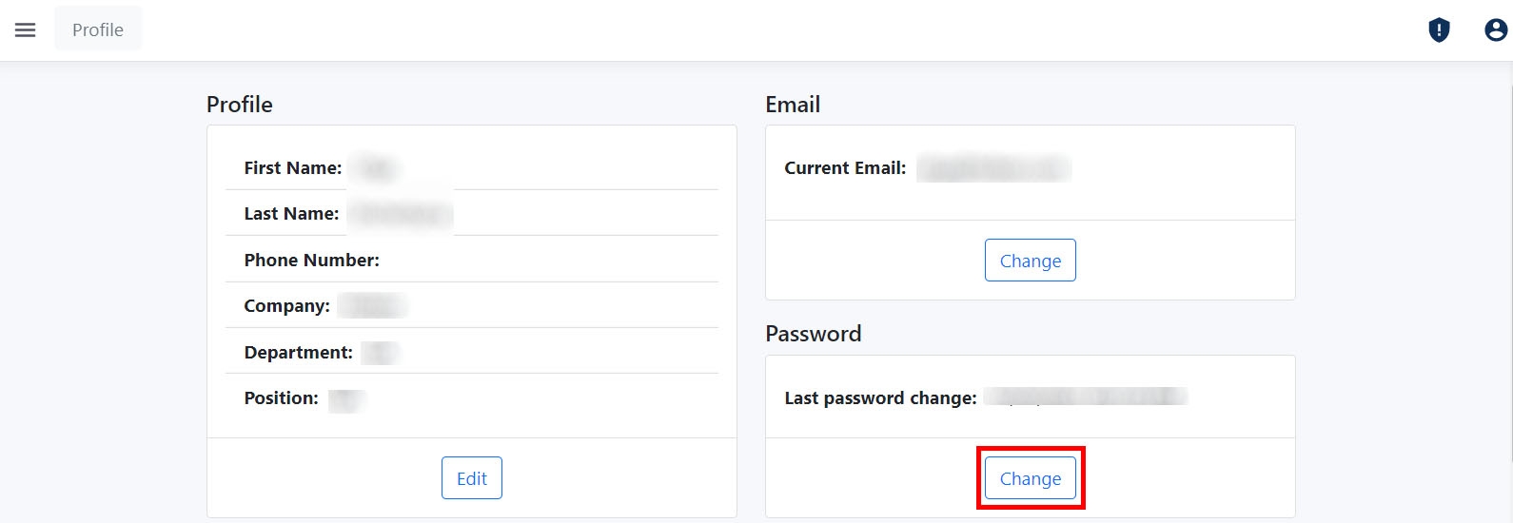The width and height of the screenshot is (1513, 523).
Task: Click the Profile section heading
Action: click(x=240, y=105)
